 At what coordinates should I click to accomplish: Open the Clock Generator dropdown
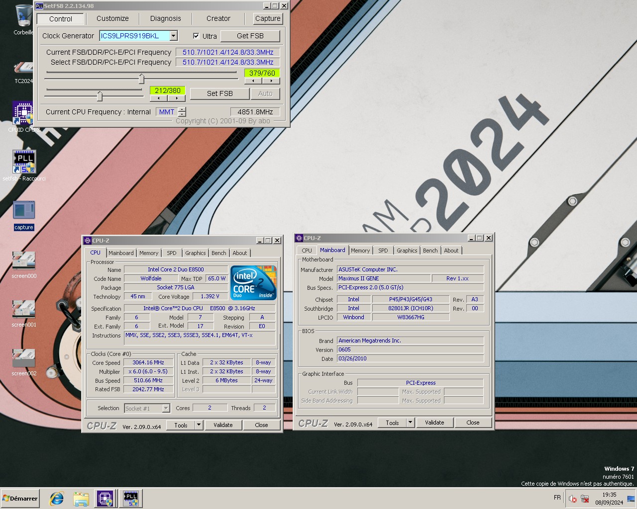pos(173,36)
